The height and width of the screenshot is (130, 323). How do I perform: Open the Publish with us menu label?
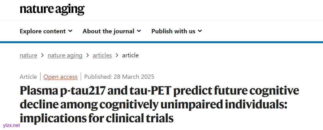click(x=173, y=31)
